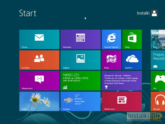Open the purple Wiadomości messaging tile
The height and width of the screenshot is (124, 165).
tap(39, 81)
